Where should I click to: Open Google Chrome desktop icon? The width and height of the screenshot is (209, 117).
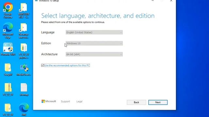click(x=8, y=10)
